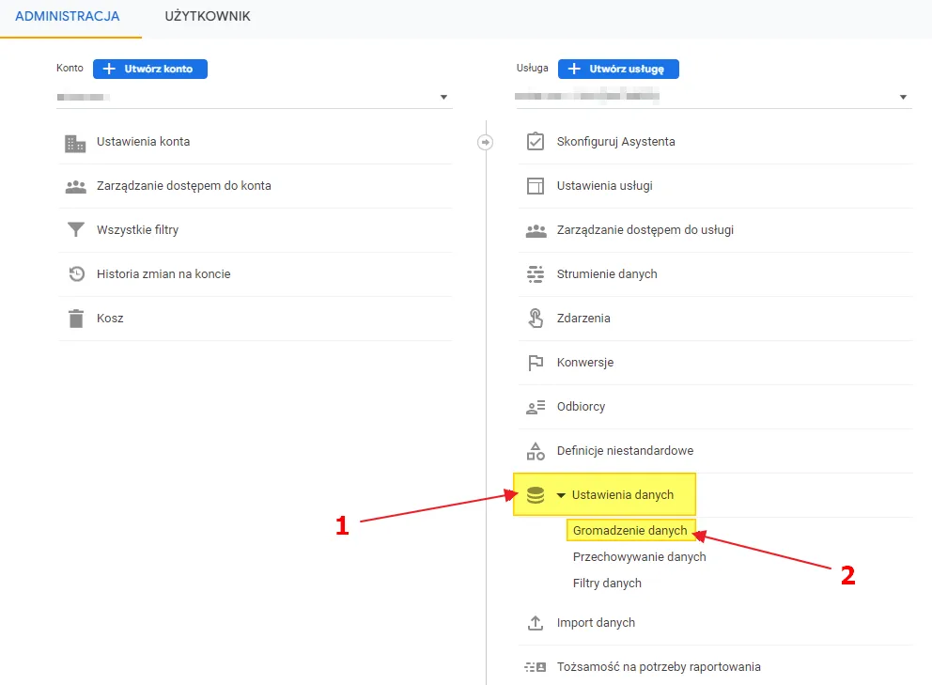This screenshot has width=932, height=685.
Task: Select Filtry danych
Action: pyautogui.click(x=607, y=583)
